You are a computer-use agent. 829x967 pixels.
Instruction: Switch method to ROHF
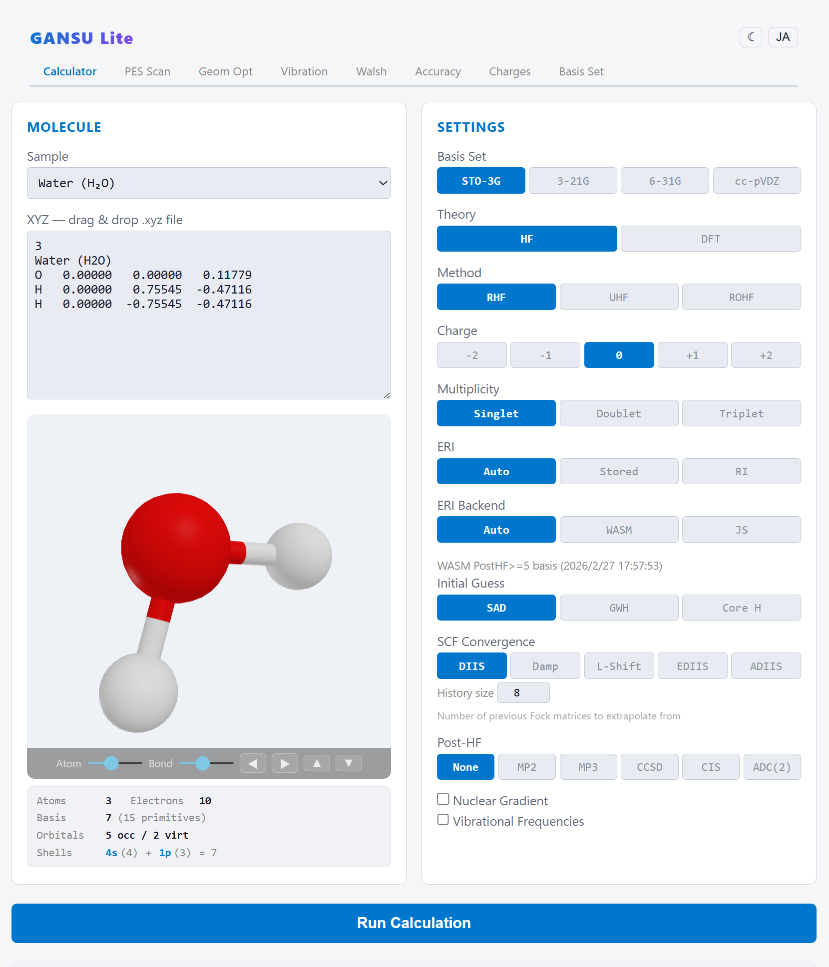(x=741, y=297)
